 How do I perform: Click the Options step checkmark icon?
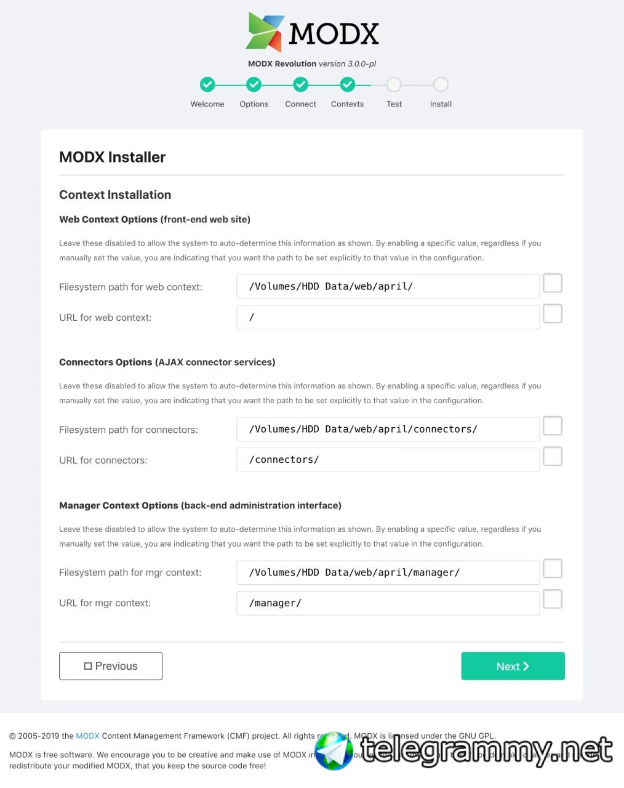[254, 84]
